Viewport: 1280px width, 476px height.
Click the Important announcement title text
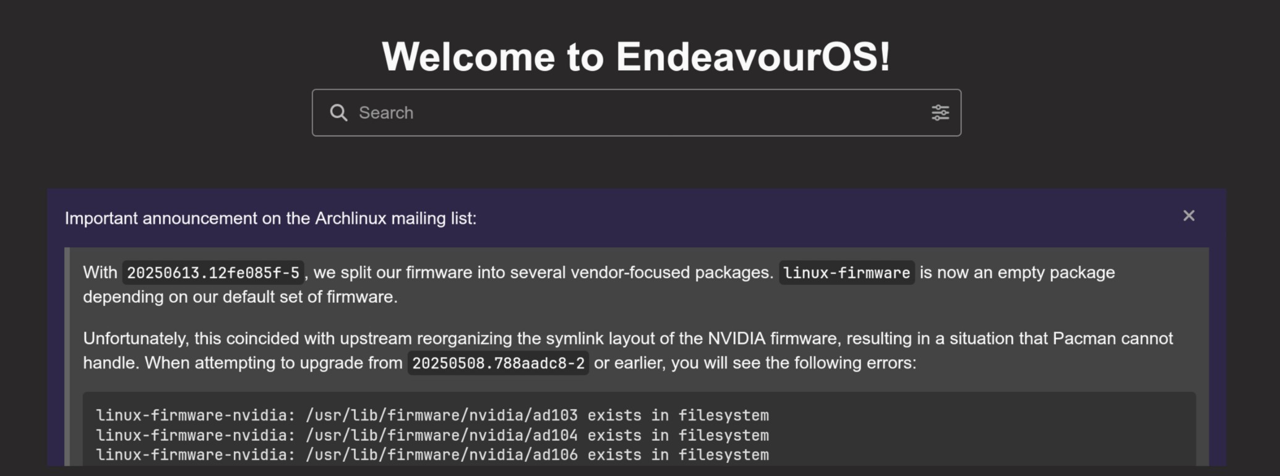(270, 218)
